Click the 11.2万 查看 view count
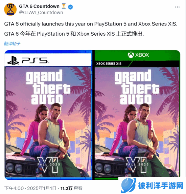 pos(71,188)
